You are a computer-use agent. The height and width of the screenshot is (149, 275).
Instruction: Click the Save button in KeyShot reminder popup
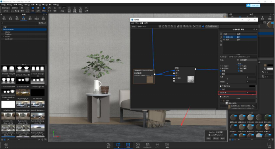tap(209, 139)
